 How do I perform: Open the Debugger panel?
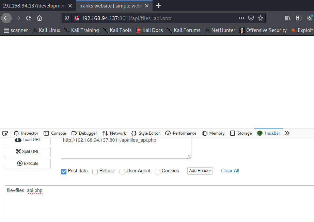tap(84, 133)
